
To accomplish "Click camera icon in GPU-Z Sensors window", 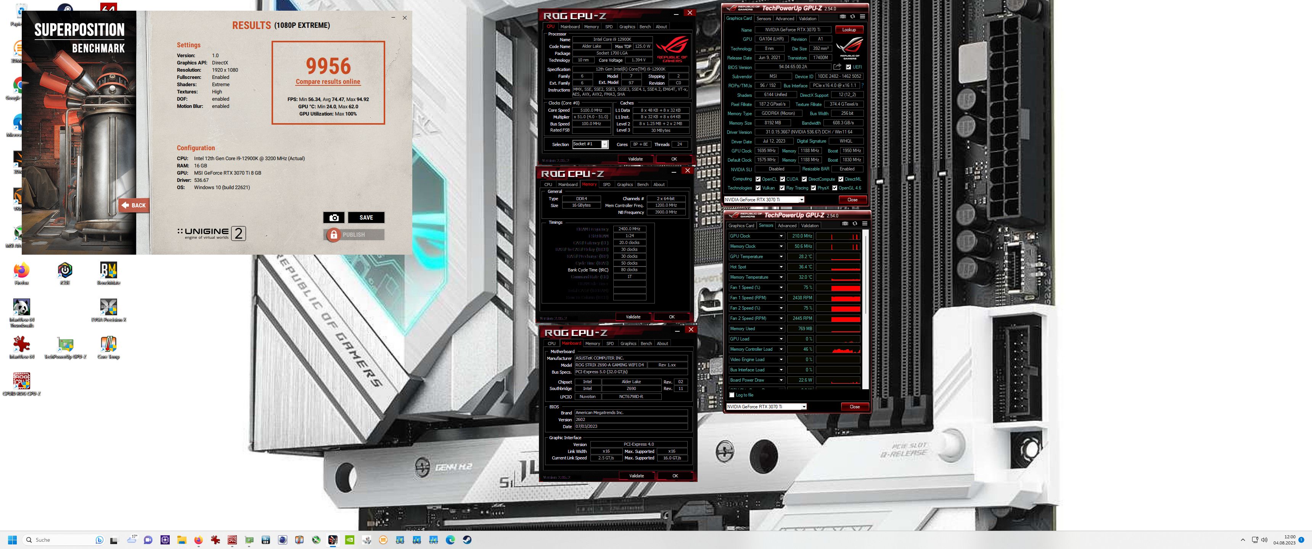I will click(845, 223).
